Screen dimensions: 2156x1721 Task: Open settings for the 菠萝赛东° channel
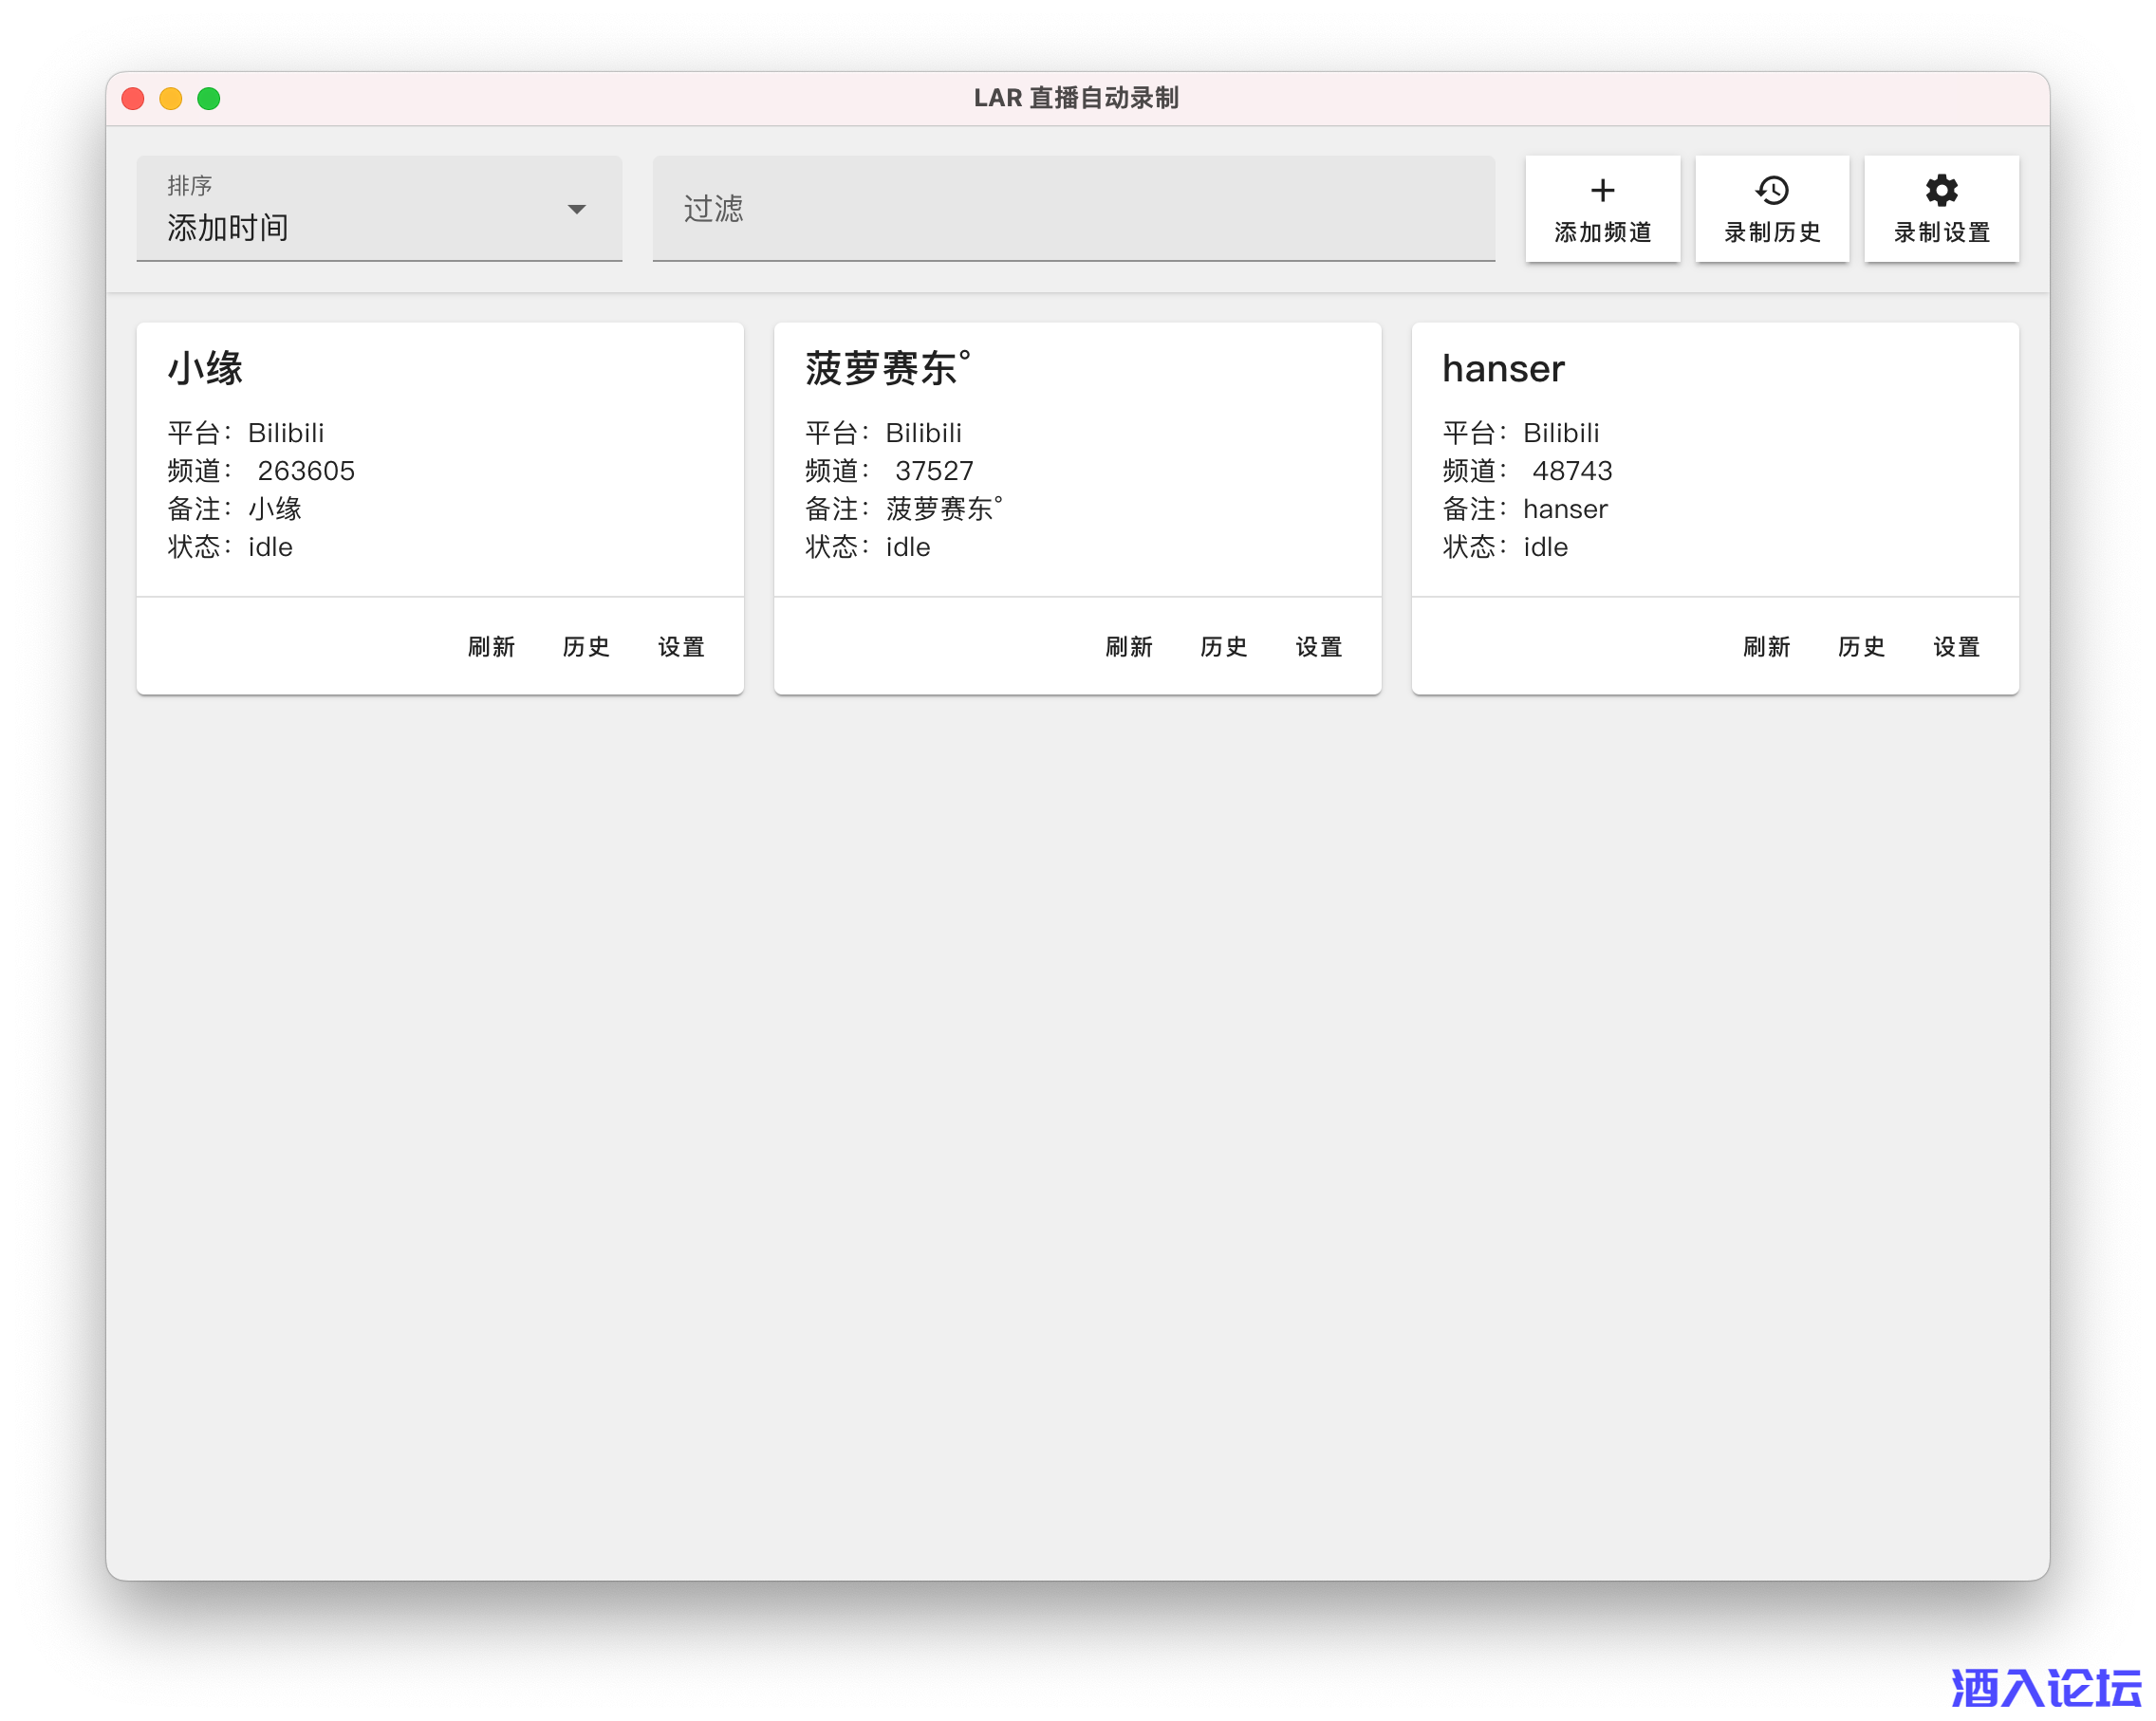pyautogui.click(x=1319, y=647)
